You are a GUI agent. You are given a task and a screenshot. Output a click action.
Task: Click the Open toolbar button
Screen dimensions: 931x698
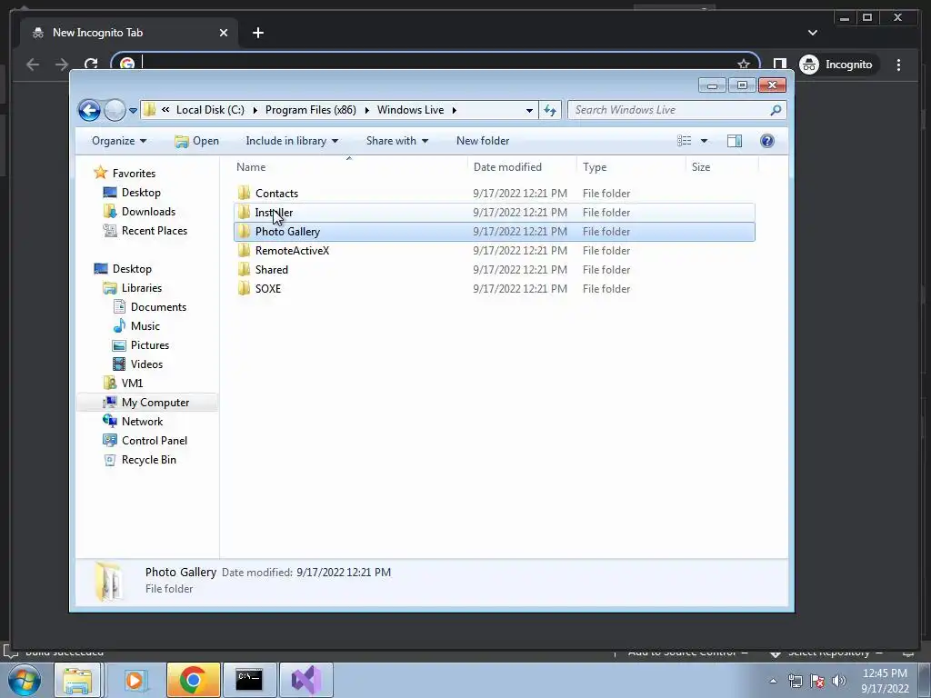197,141
